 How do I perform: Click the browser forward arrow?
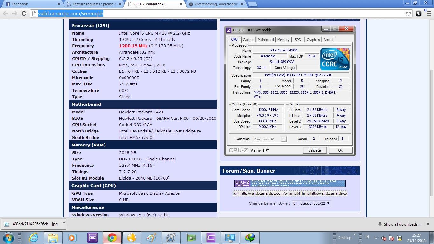[x=15, y=13]
